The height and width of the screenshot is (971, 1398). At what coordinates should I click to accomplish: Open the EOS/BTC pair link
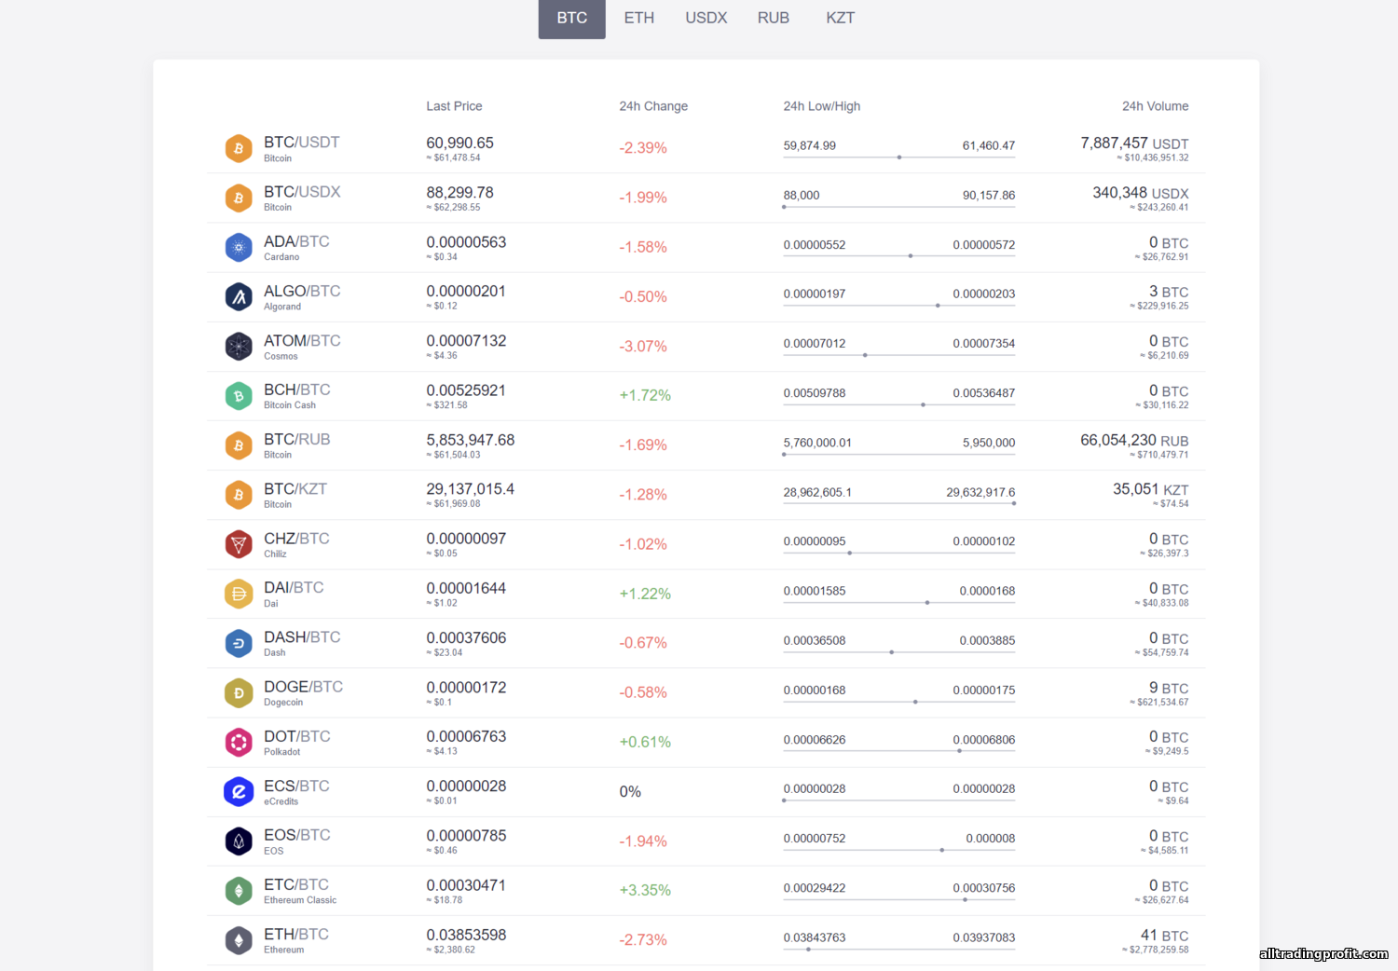point(296,836)
